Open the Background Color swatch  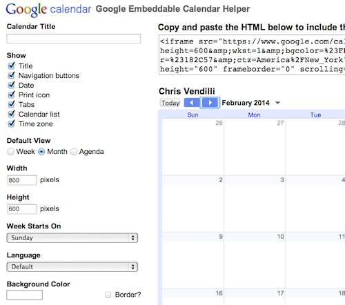pos(25,295)
